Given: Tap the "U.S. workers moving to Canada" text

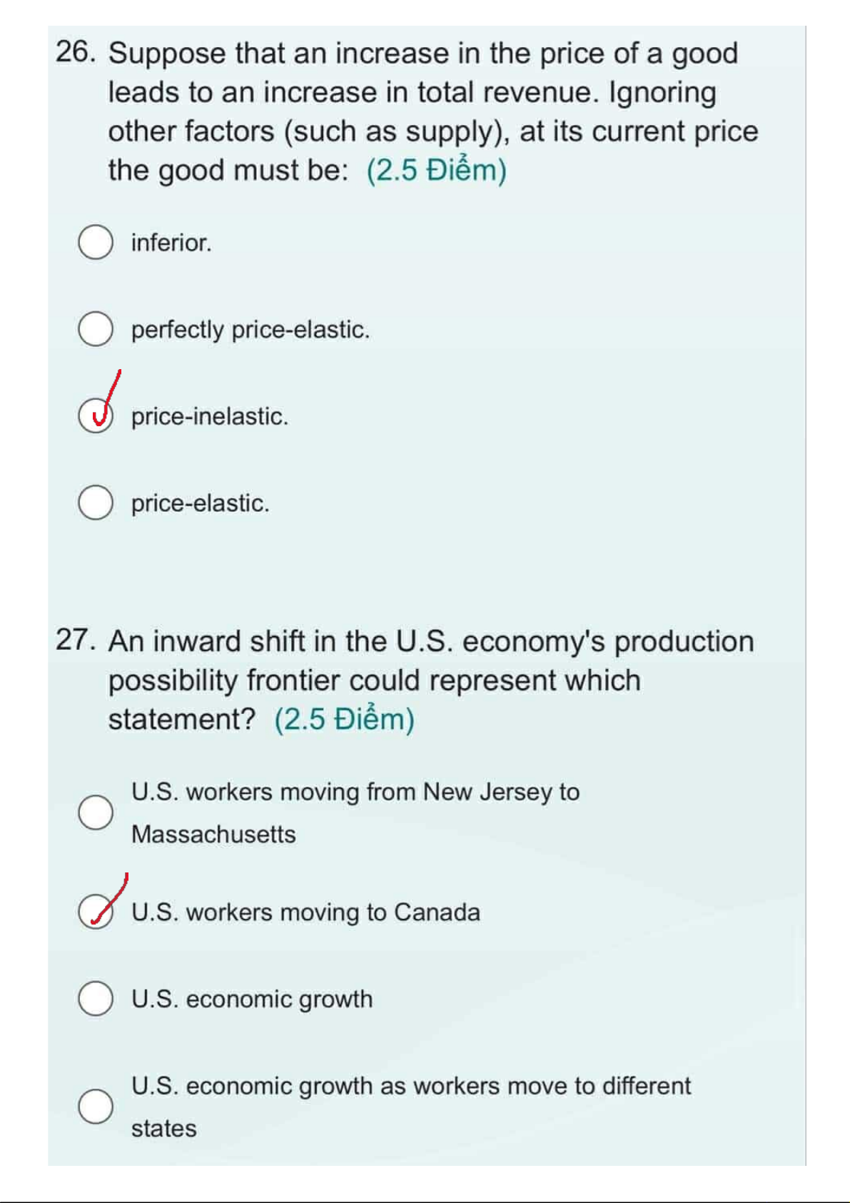Looking at the screenshot, I should tap(305, 912).
